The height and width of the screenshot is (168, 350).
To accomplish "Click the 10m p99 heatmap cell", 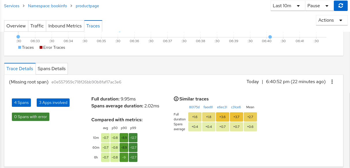I will [x=133, y=138].
